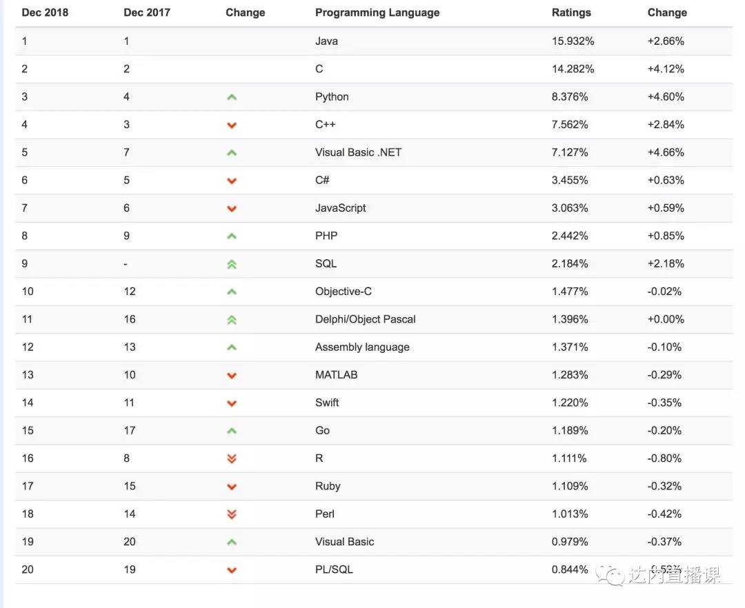Click the double red arrow beside Perl
This screenshot has height=608, width=745.
coord(231,514)
